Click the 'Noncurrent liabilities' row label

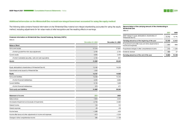coord(16,77)
